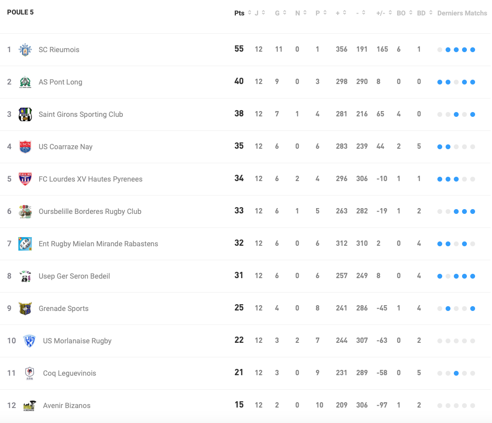492x423 pixels.
Task: View the US Morlanaise Rugby team link
Action: [x=77, y=340]
